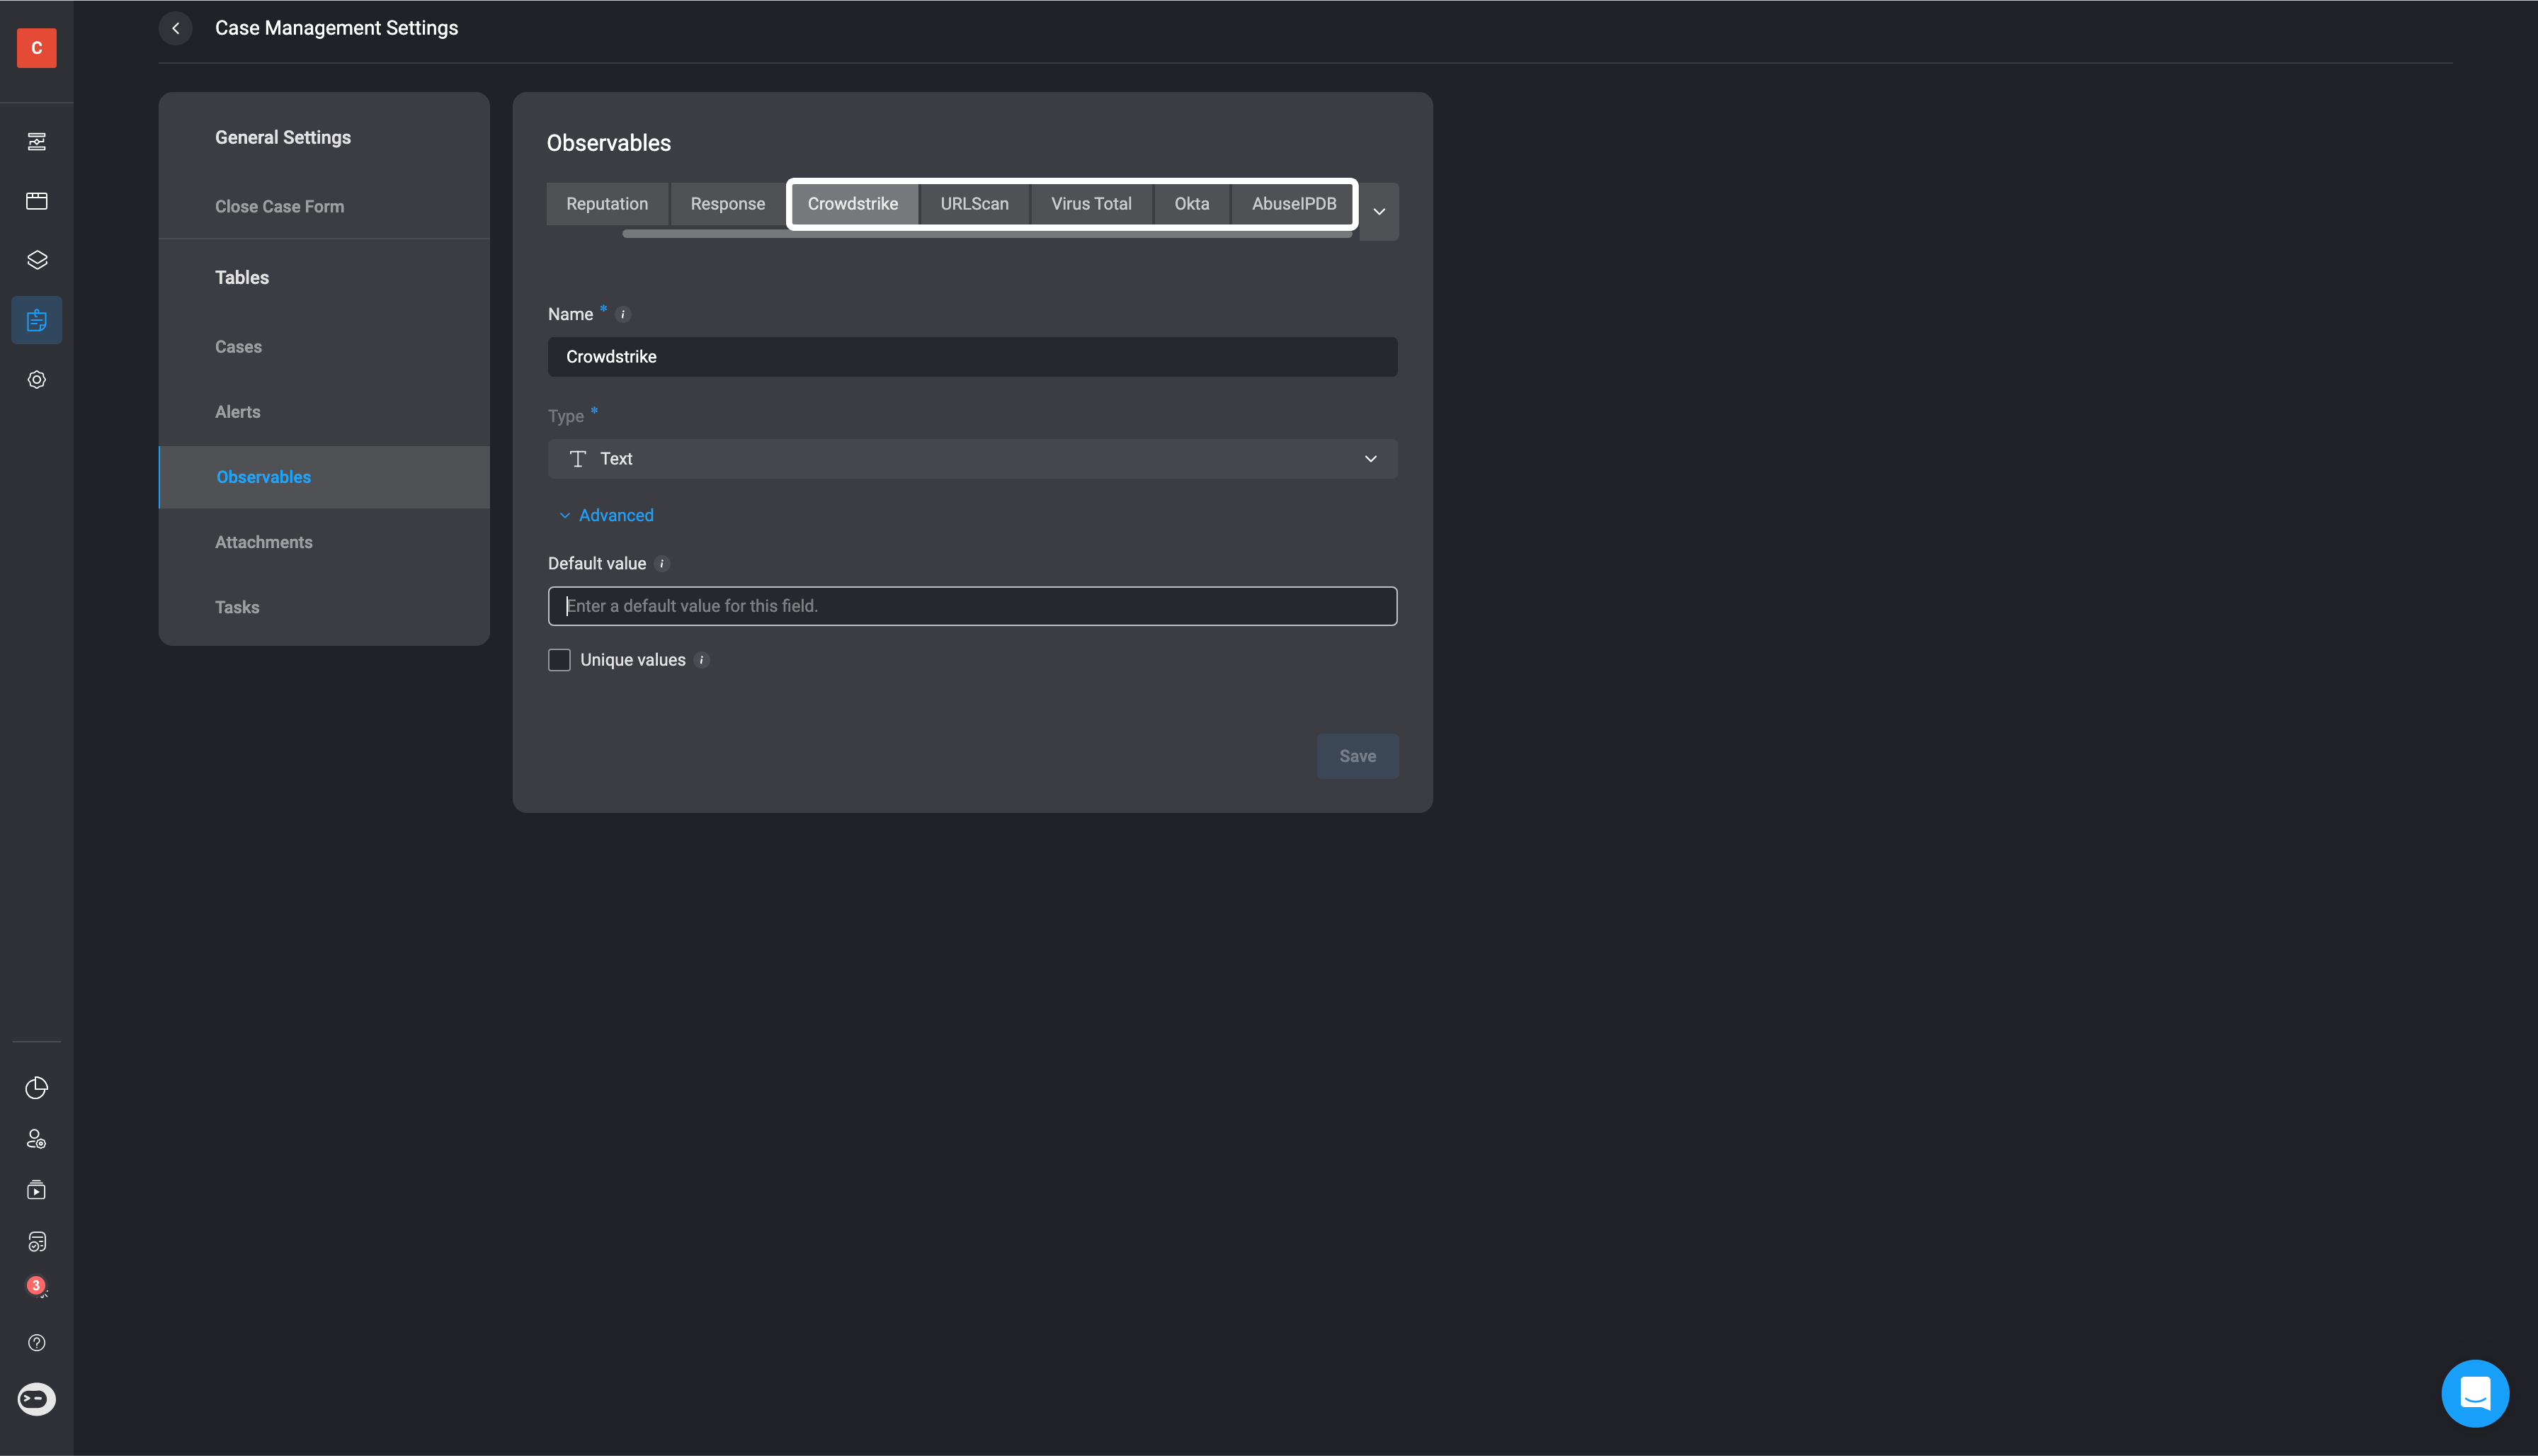The height and width of the screenshot is (1456, 2538).
Task: Open the Type dropdown showing Text
Action: point(972,459)
